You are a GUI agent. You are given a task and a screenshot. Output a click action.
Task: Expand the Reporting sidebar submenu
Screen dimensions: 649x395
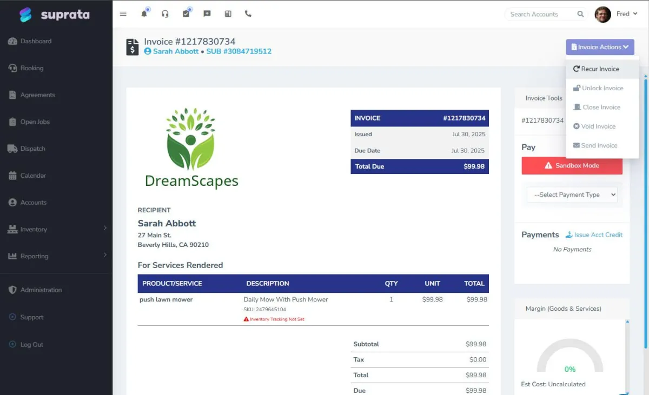pyautogui.click(x=56, y=256)
